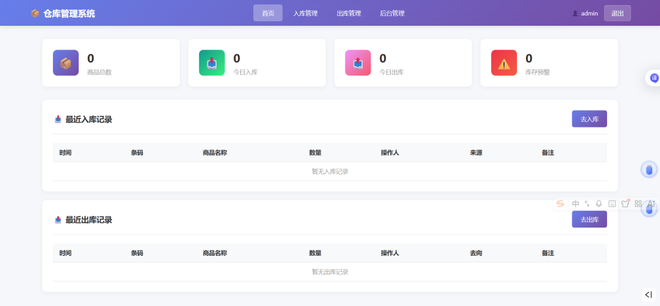Click the microphone voice input icon
The width and height of the screenshot is (660, 306).
599,204
